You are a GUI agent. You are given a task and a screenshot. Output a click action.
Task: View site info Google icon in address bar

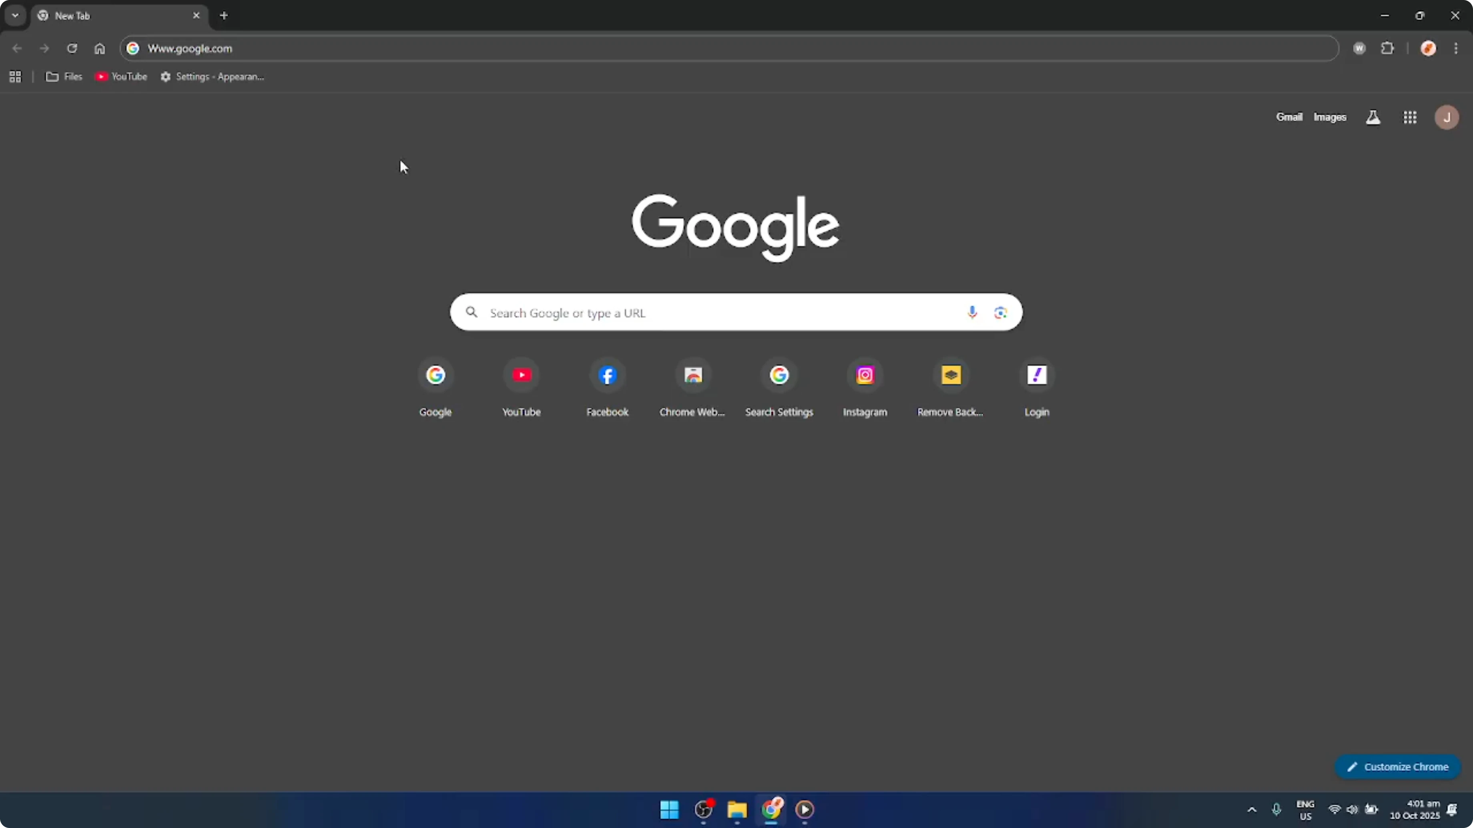click(132, 48)
